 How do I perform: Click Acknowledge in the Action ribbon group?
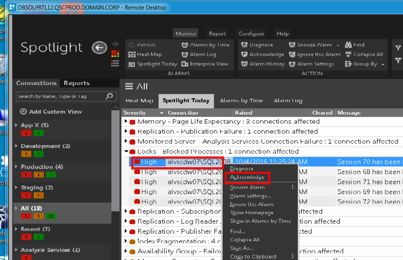(262, 55)
